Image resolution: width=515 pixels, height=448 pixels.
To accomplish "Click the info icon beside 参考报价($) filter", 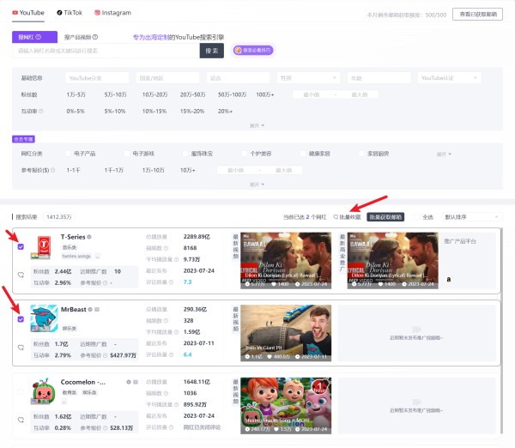I will pos(53,170).
